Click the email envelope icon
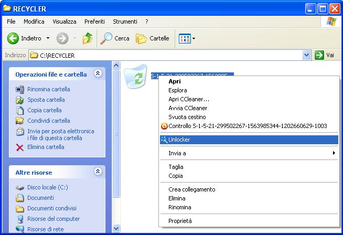Image resolution: width=343 pixels, height=235 pixels. point(20,132)
